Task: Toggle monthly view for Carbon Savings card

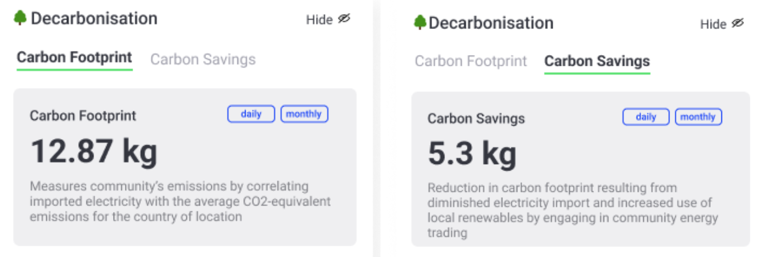Action: click(699, 117)
